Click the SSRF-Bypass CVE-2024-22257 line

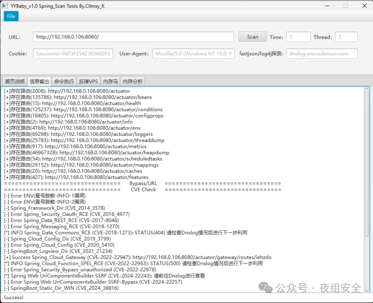(93, 282)
